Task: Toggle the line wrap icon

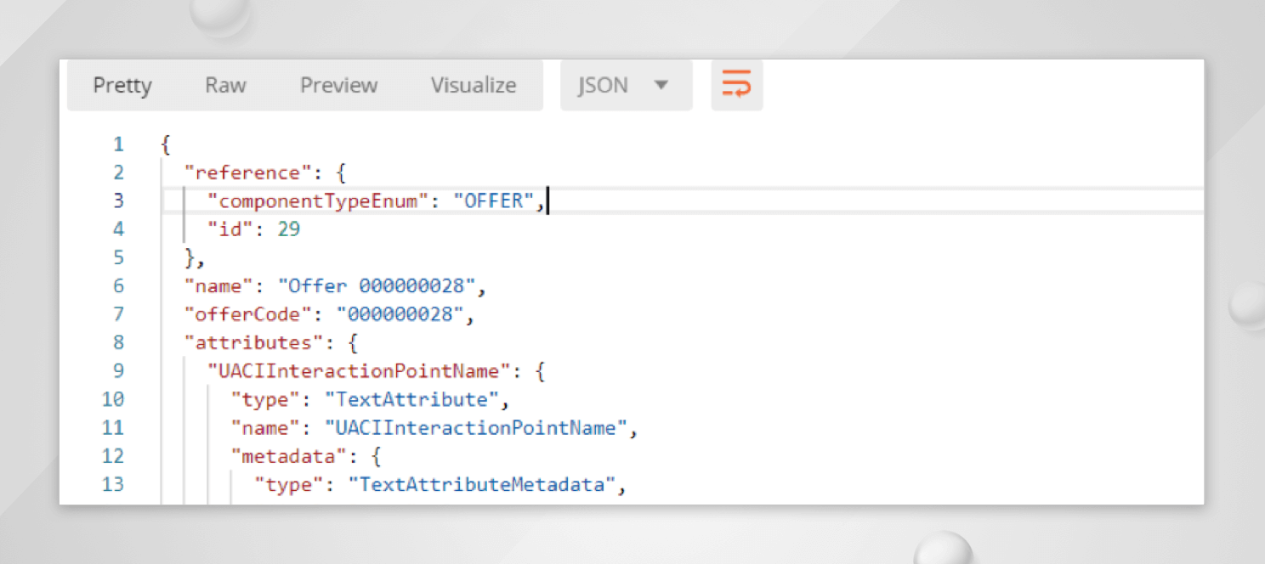Action: [x=736, y=85]
